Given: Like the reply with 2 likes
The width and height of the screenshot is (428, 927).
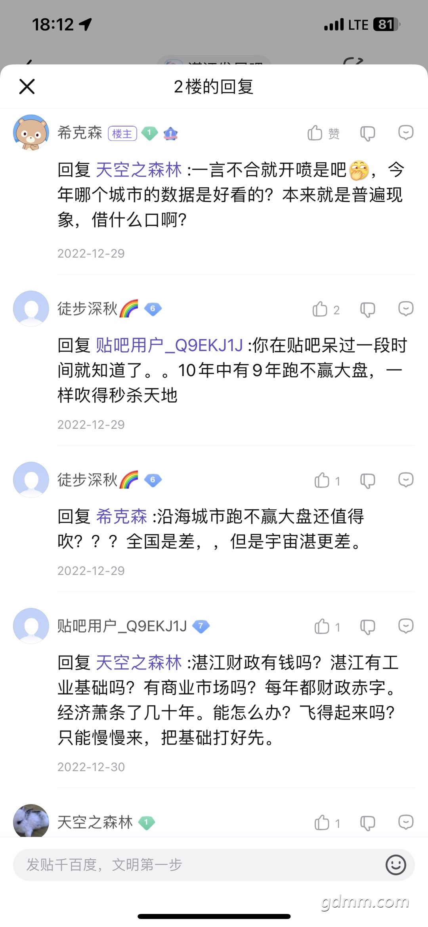Looking at the screenshot, I should pyautogui.click(x=326, y=309).
